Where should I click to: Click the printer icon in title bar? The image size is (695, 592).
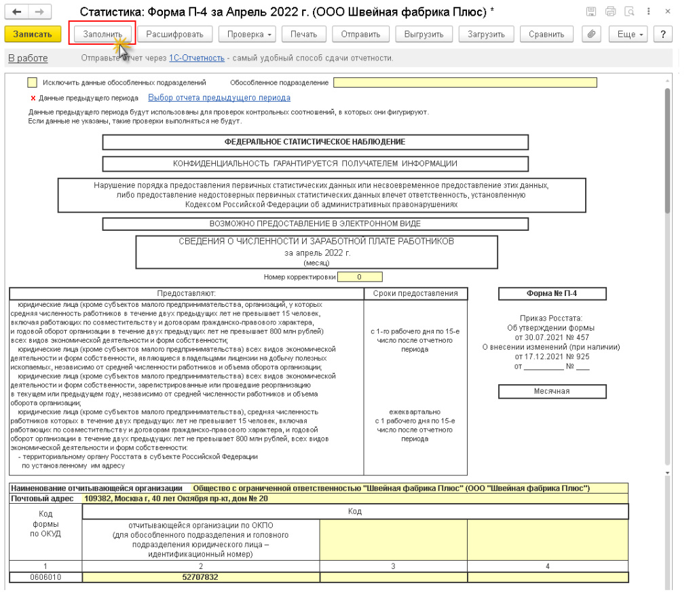point(610,12)
